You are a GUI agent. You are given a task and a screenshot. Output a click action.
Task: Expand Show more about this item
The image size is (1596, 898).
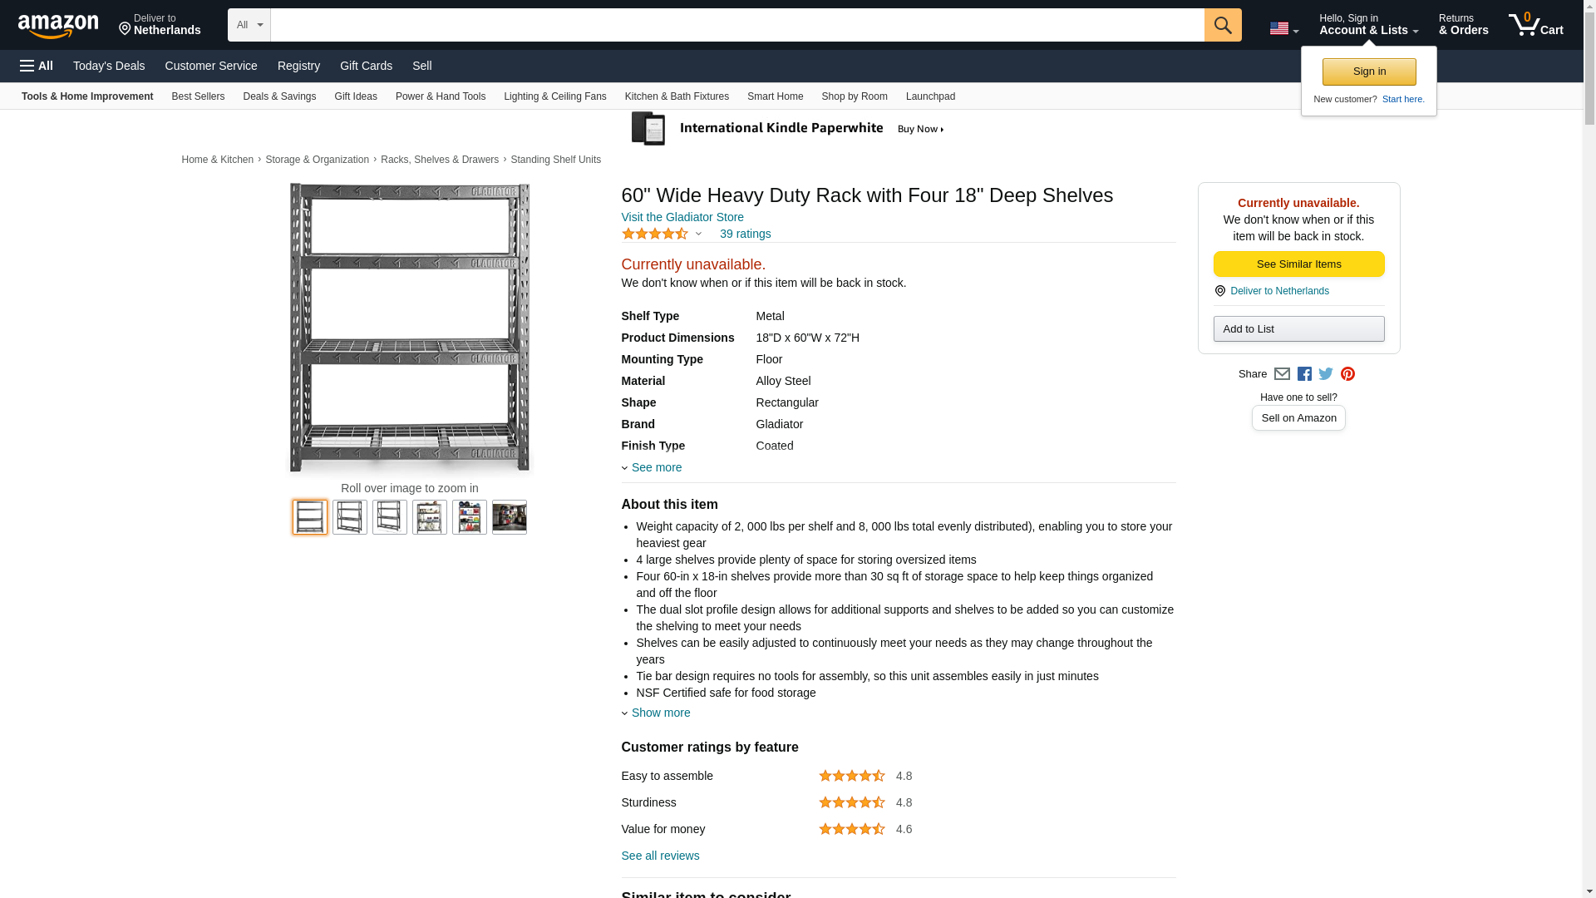point(659,713)
